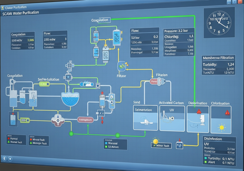The width and height of the screenshot is (244, 171).
Task: Click the red dot beside Minoar fault
Action: [x=31, y=139]
